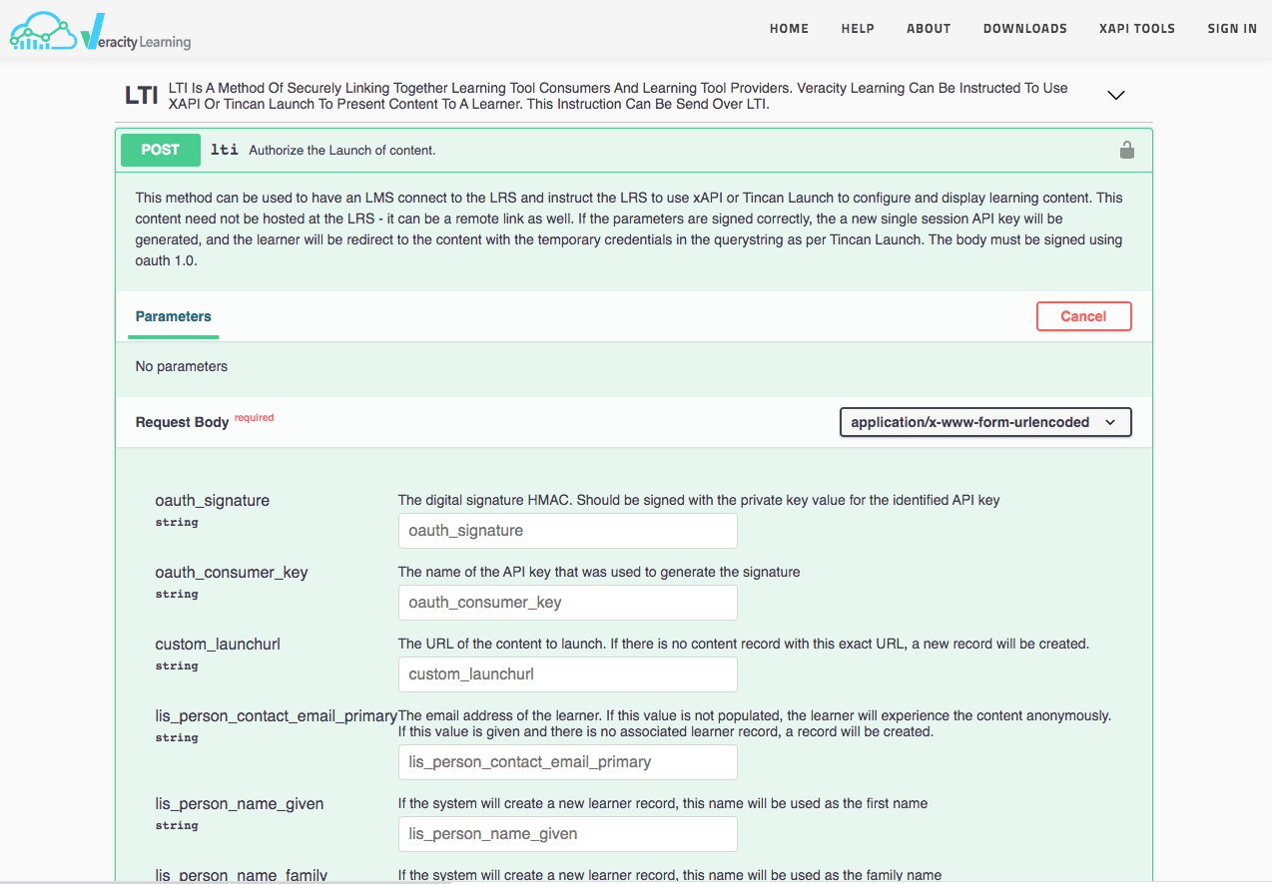Click the green POST method badge
Viewport: 1272px width, 884px height.
pos(160,150)
